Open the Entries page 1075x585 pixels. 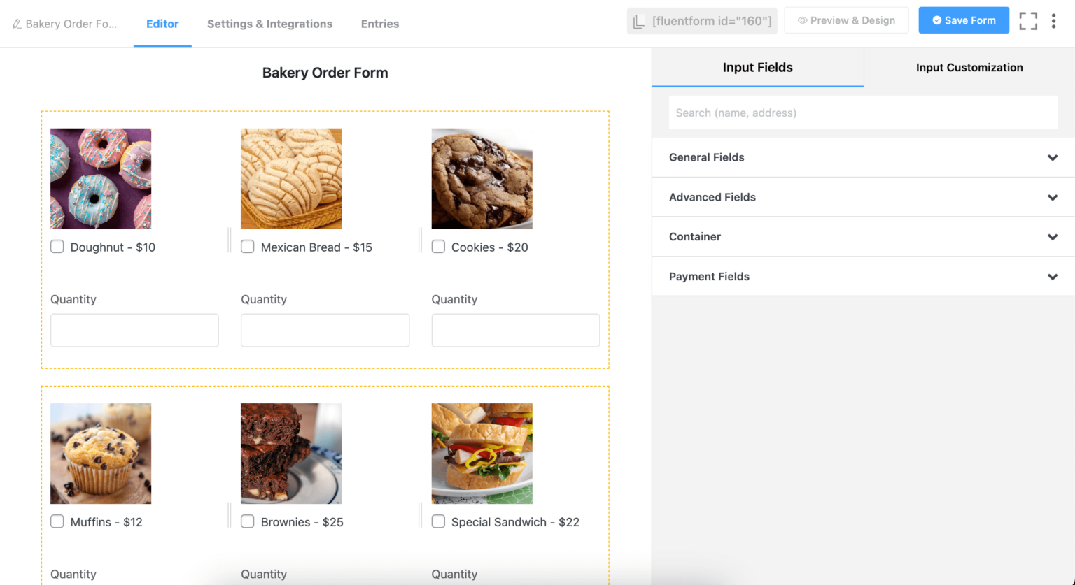(x=379, y=24)
